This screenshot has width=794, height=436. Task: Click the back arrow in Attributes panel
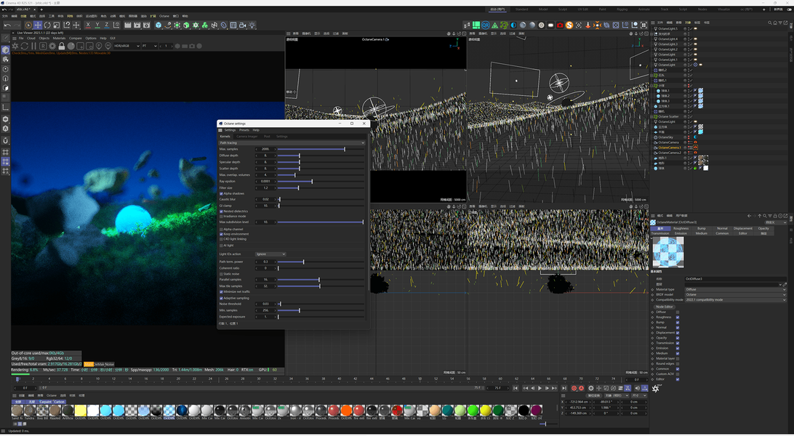(750, 216)
